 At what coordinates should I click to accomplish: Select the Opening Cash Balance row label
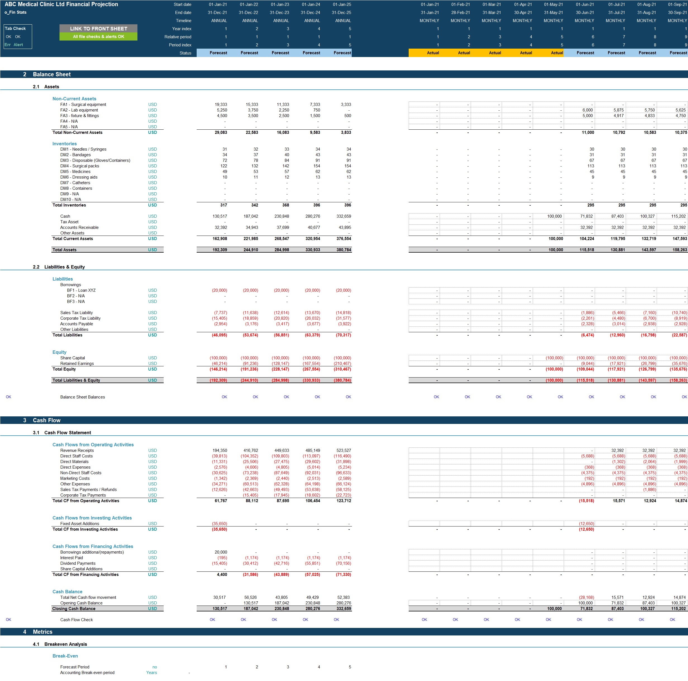81,603
